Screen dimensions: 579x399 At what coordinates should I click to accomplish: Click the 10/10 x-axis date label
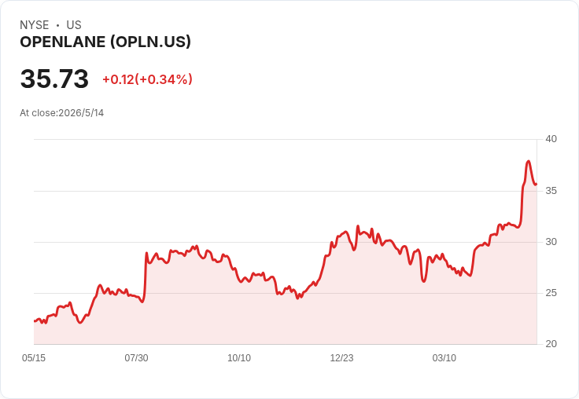(239, 357)
